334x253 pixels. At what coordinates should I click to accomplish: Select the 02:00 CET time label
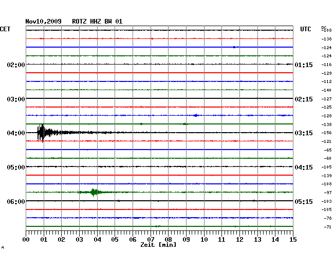[16, 65]
